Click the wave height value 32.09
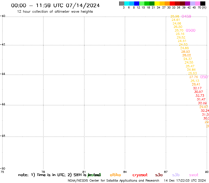This screenshot has height=183, width=209. pos(202,103)
